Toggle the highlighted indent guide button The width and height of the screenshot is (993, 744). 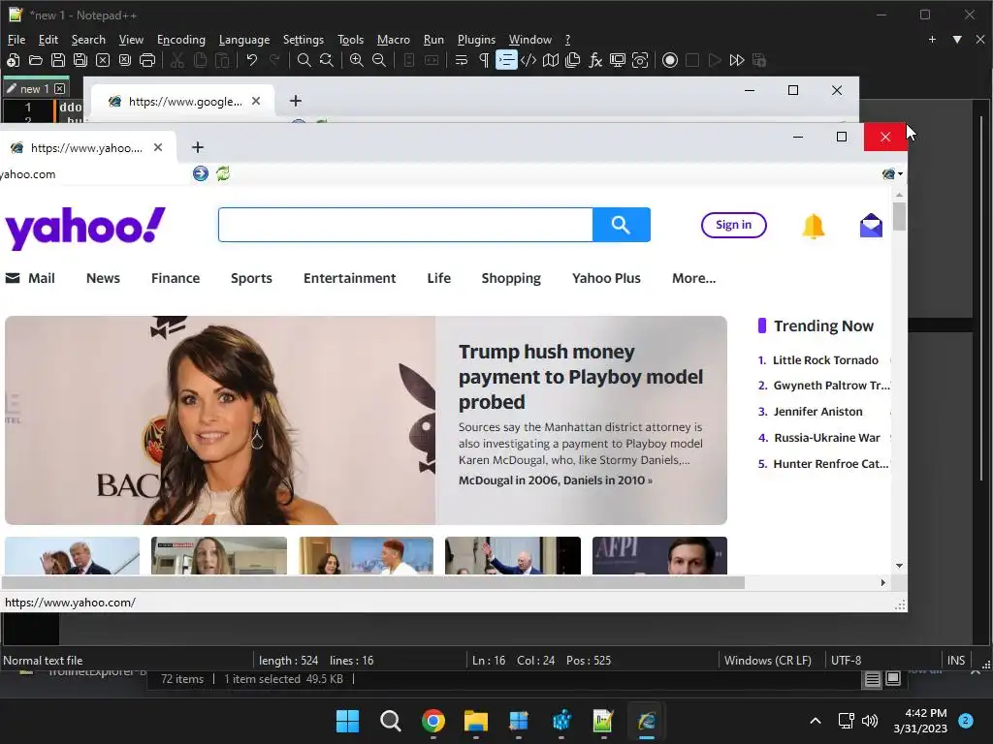click(x=506, y=60)
